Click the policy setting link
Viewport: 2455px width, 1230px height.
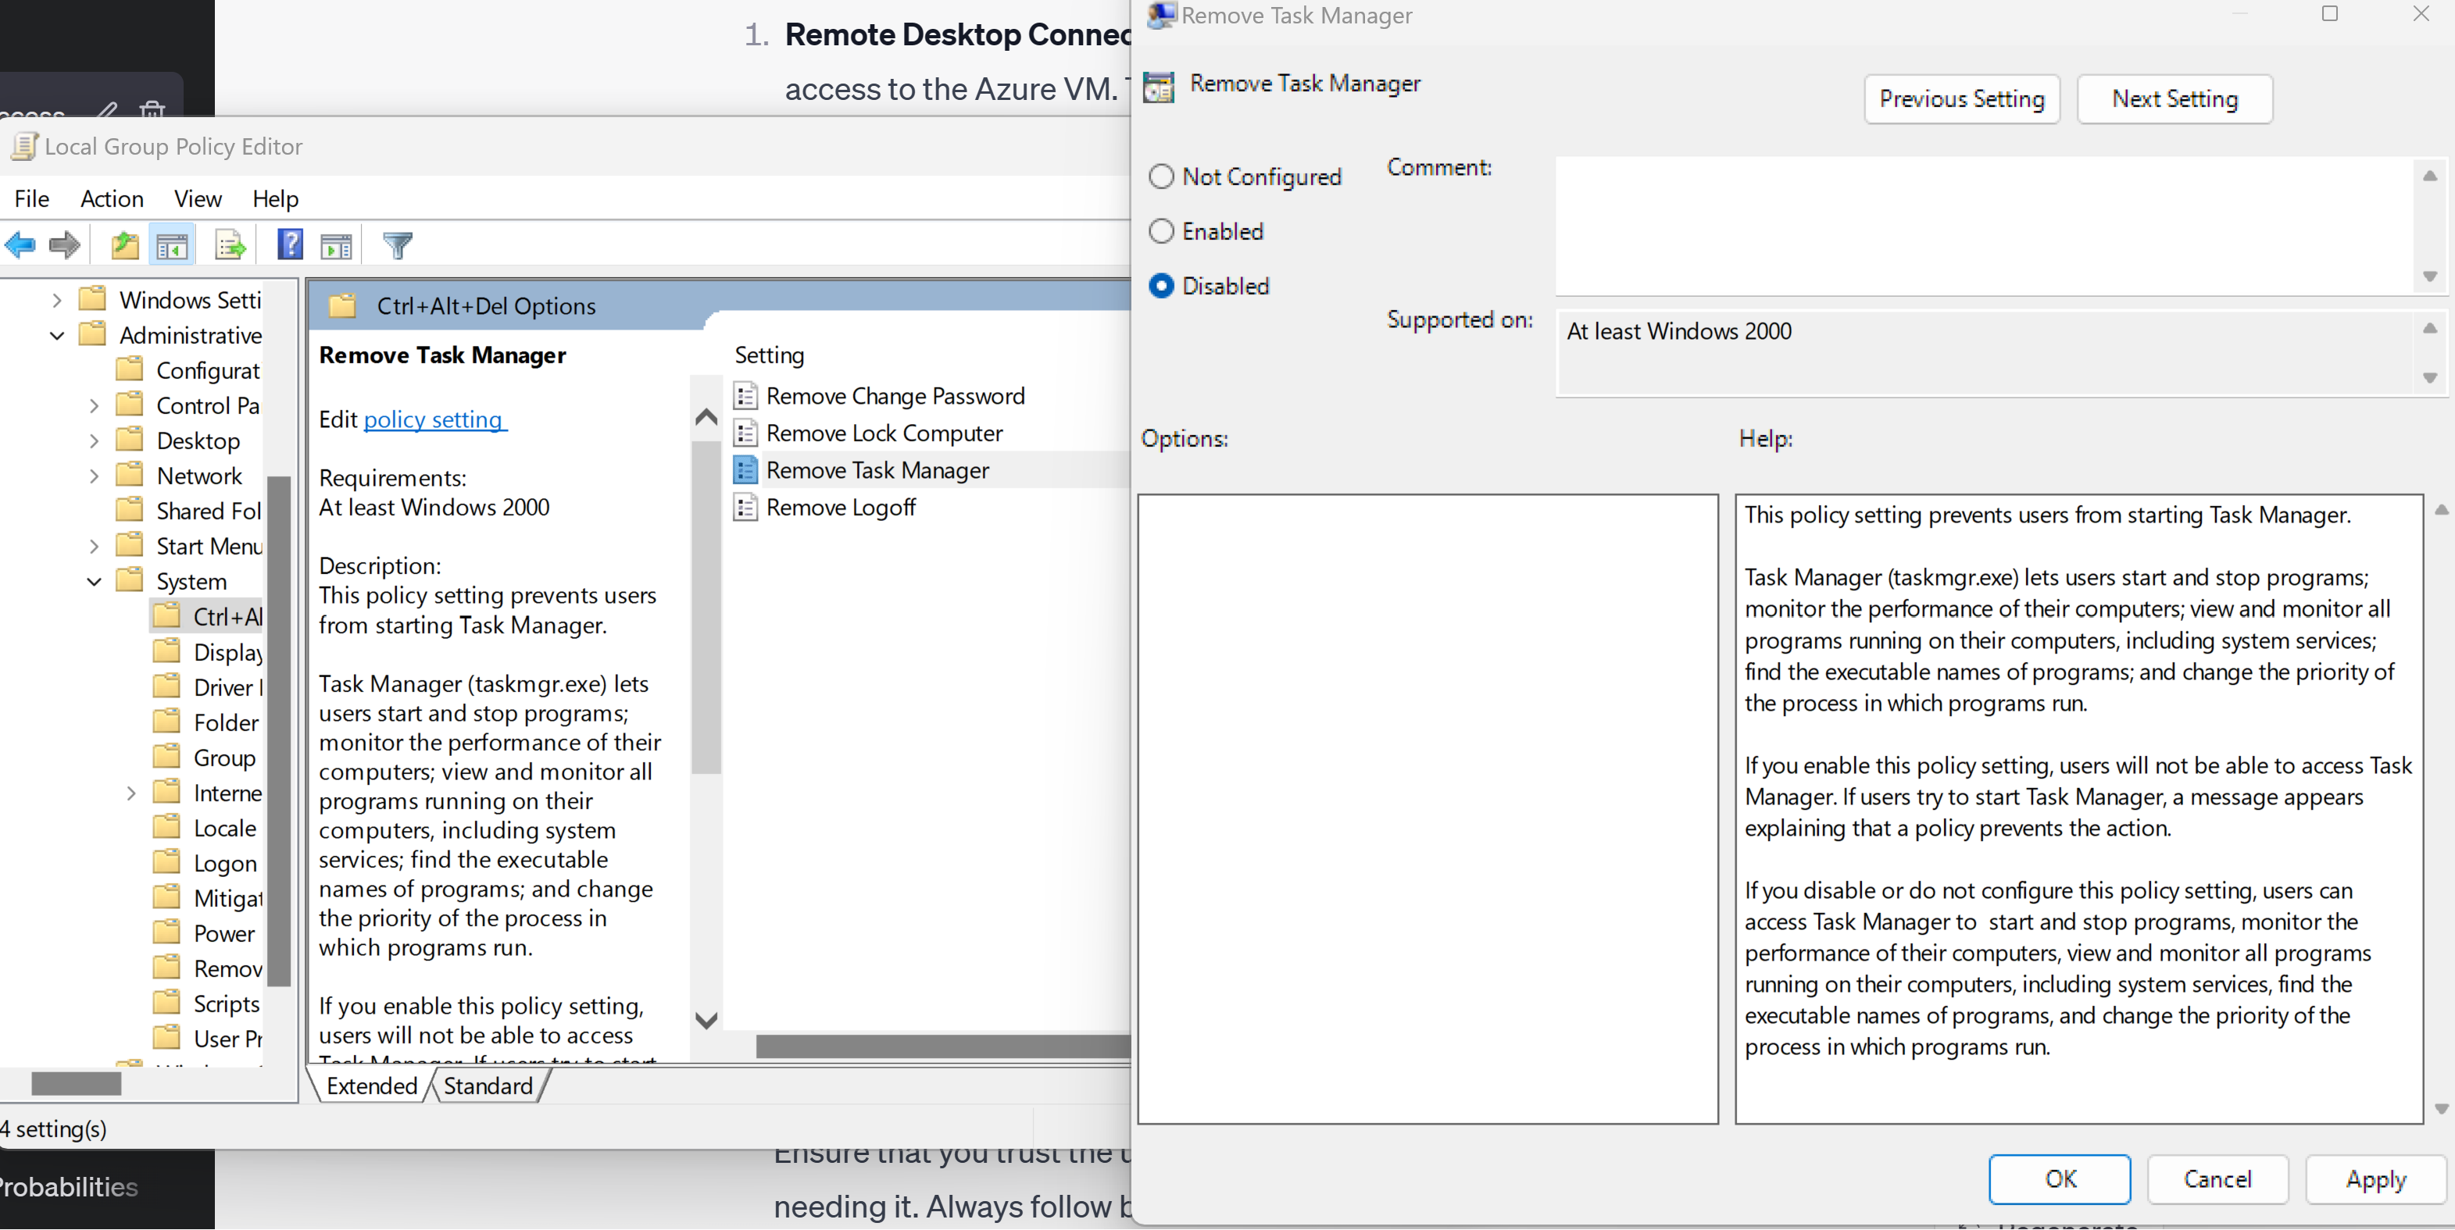434,419
